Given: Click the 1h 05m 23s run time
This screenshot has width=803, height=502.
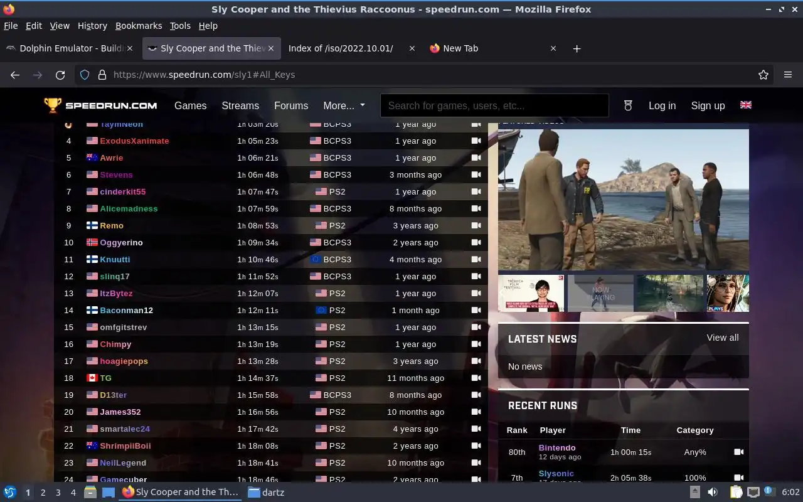Looking at the screenshot, I should [257, 141].
